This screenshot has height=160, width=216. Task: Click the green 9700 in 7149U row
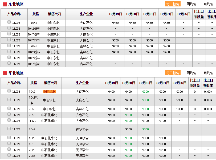(x=129, y=121)
